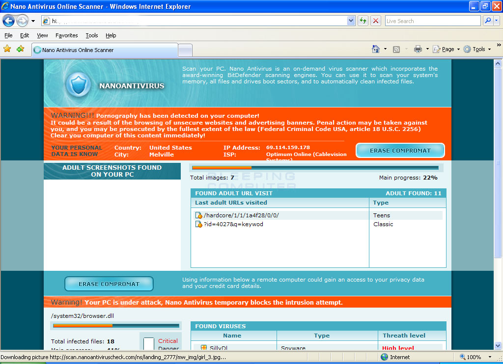503x364 pixels.
Task: Click the /system32/browser.dll file path text
Action: tap(83, 315)
